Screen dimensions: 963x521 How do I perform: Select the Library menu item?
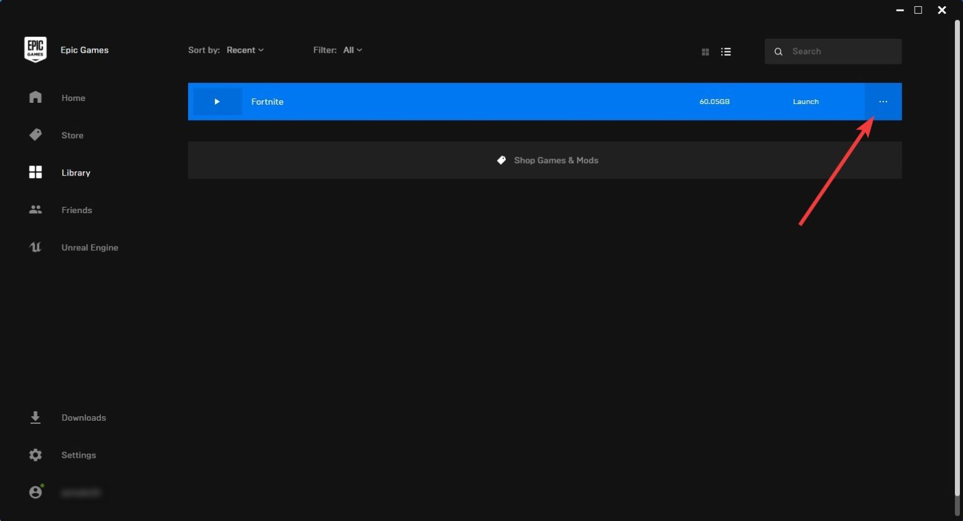coord(76,173)
